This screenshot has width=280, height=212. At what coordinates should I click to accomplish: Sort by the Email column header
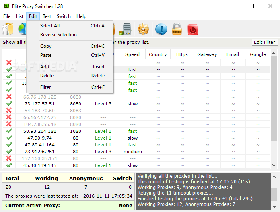[233, 54]
